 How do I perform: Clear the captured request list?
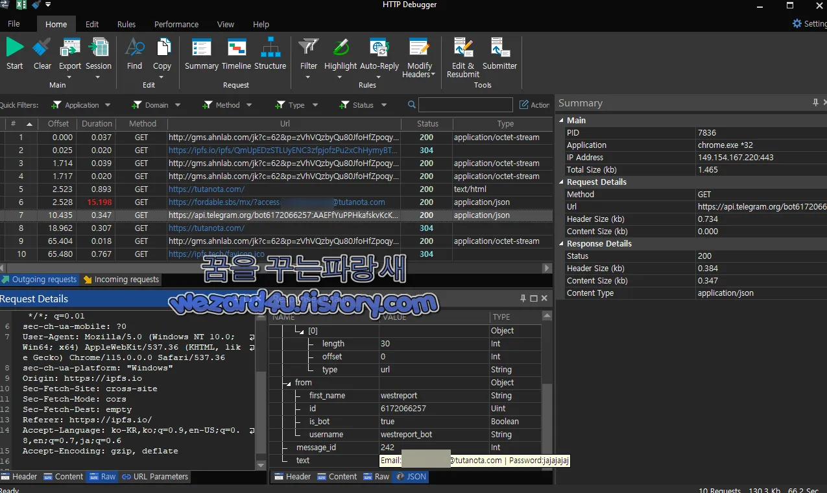coord(42,54)
